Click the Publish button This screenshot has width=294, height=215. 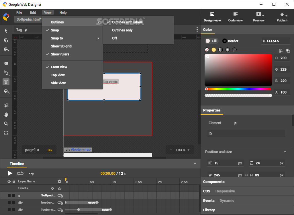pos(282,17)
